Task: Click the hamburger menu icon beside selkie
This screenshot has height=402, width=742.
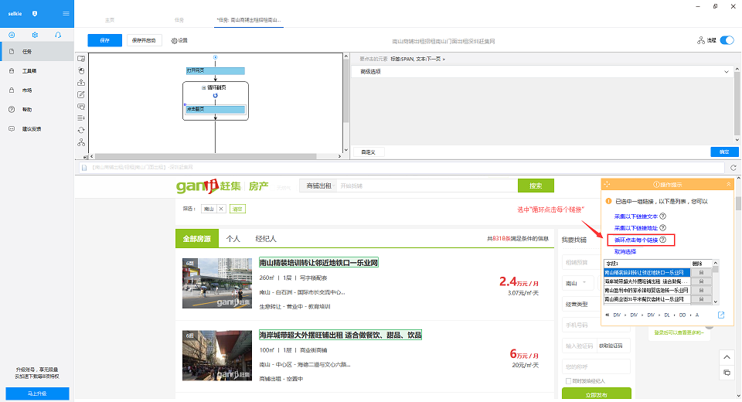Action: [66, 13]
